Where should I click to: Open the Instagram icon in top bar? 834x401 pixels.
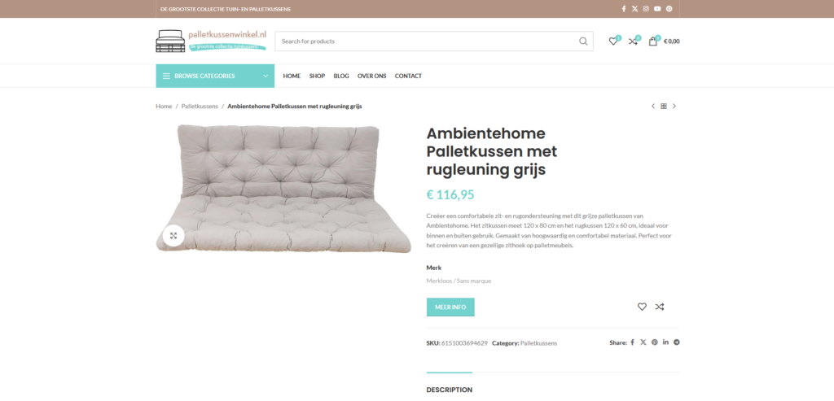[646, 9]
